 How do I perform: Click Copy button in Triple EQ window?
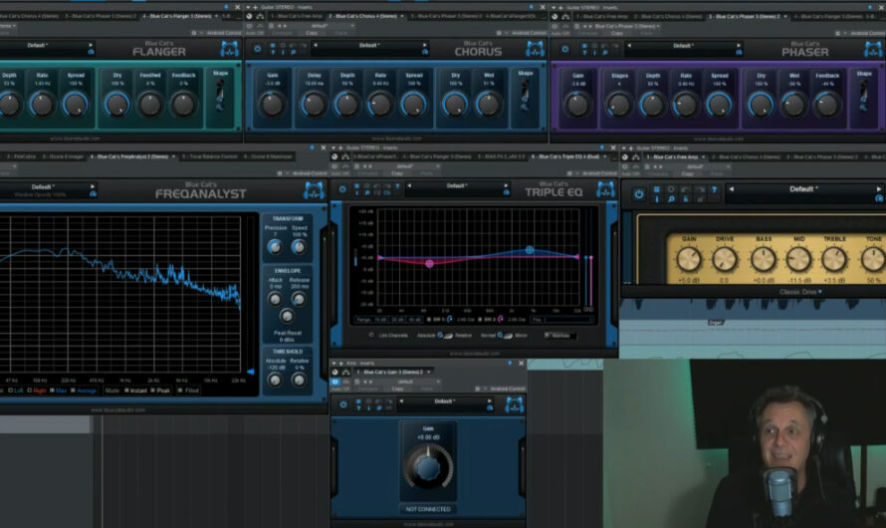point(396,173)
